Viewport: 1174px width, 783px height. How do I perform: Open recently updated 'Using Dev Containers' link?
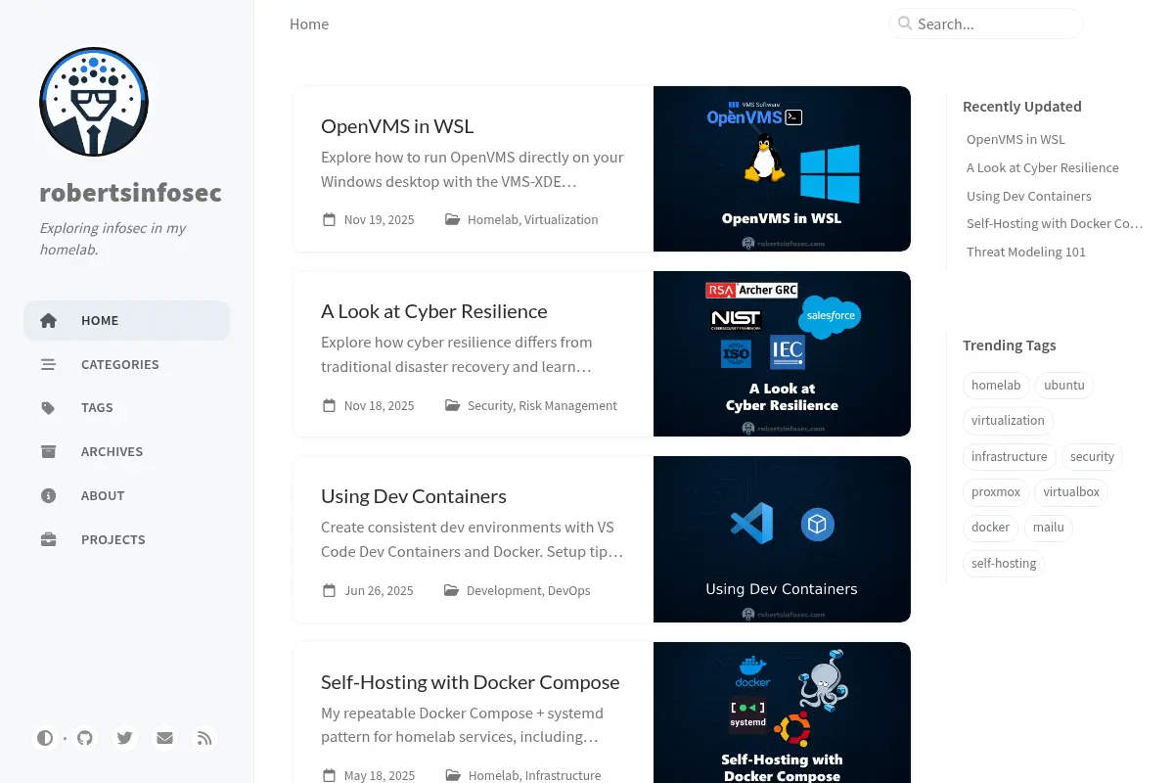click(x=1029, y=196)
